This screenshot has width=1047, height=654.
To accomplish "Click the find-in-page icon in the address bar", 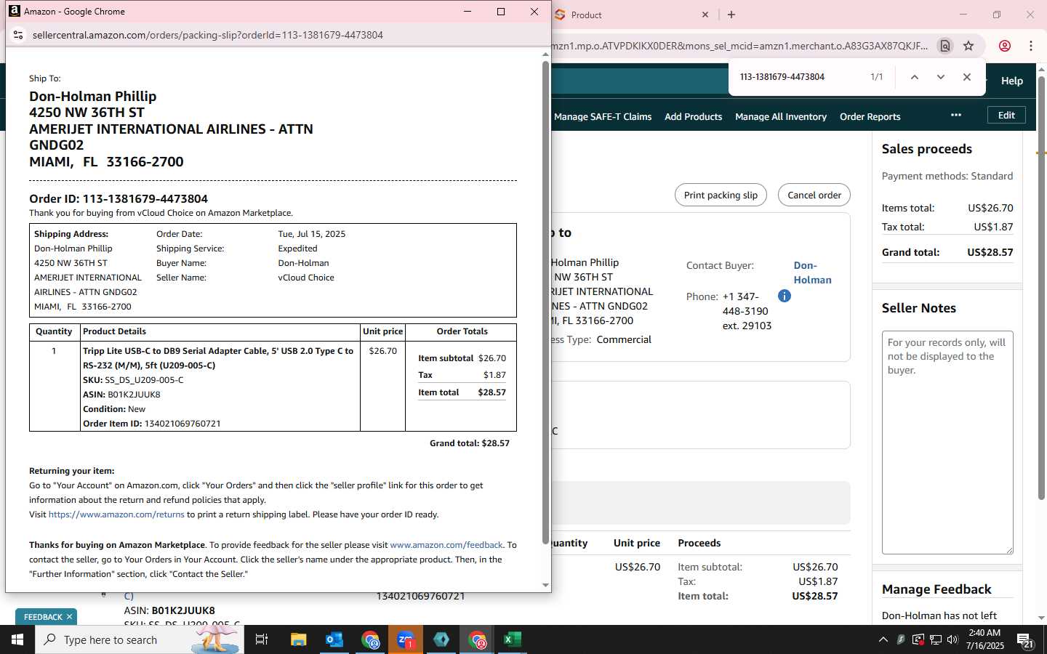I will click(x=945, y=46).
